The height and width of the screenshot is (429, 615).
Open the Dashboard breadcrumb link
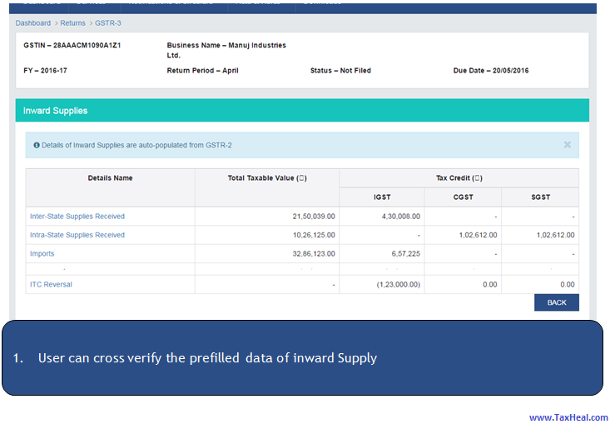tap(33, 23)
